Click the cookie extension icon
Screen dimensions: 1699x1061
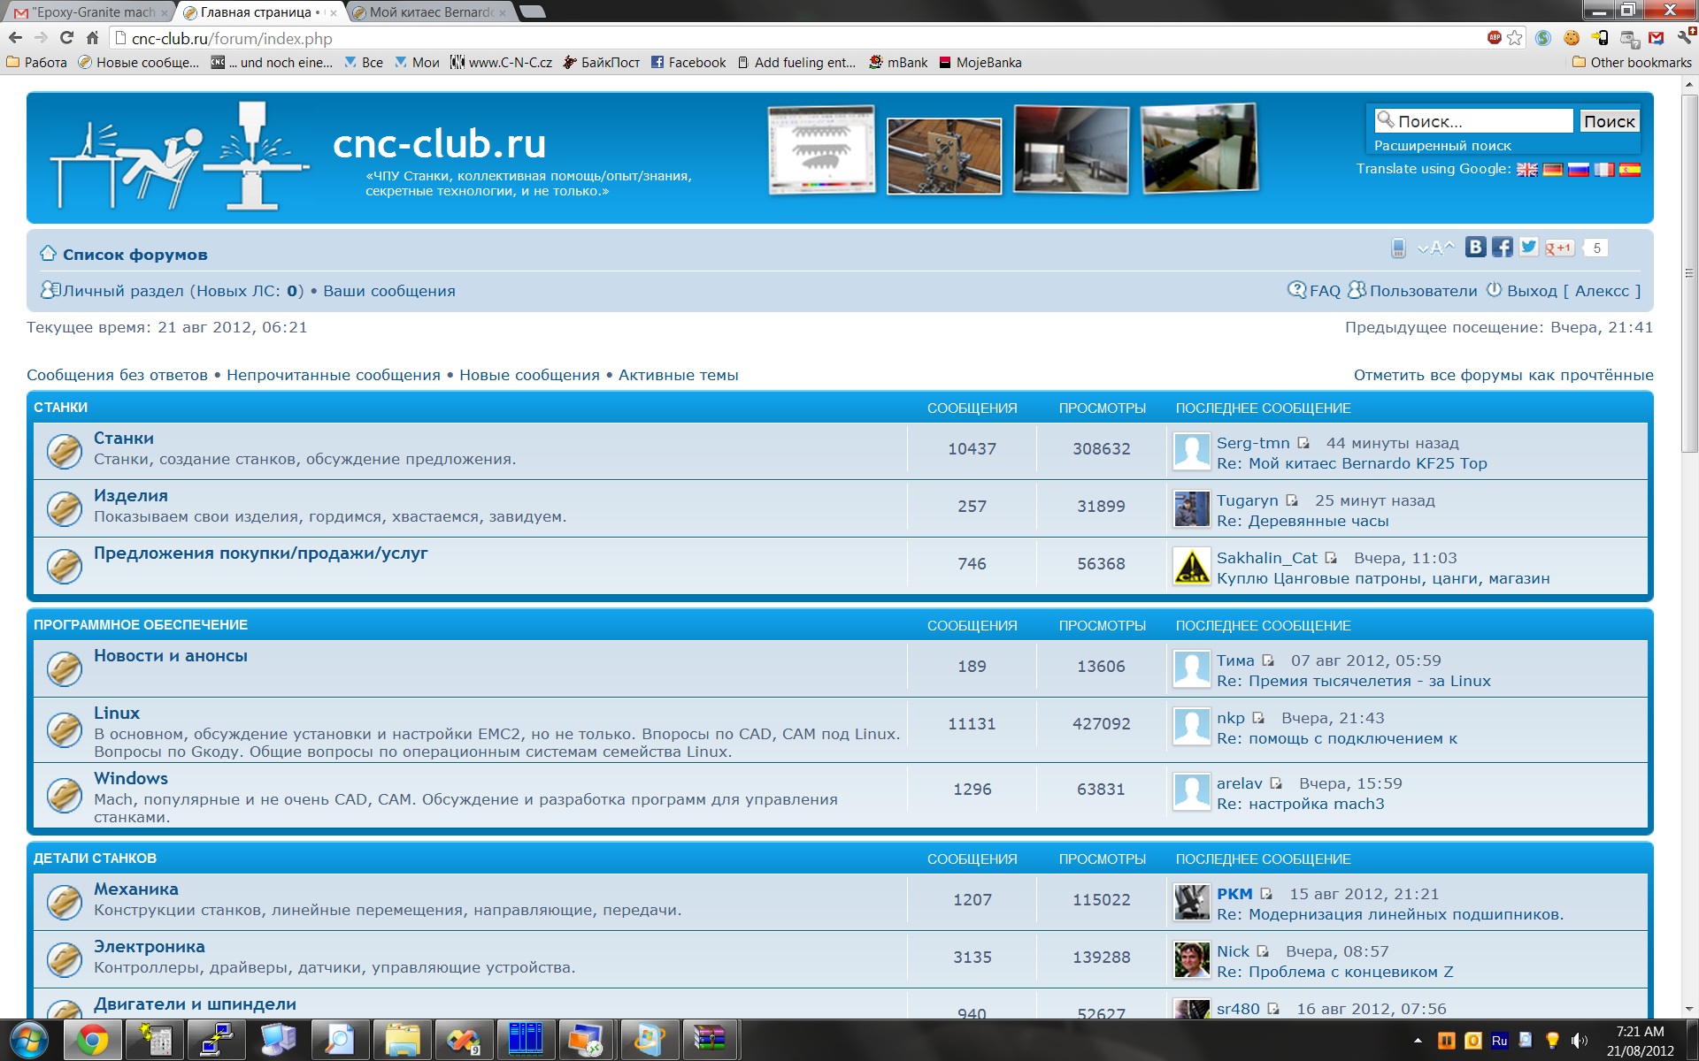pos(1572,38)
